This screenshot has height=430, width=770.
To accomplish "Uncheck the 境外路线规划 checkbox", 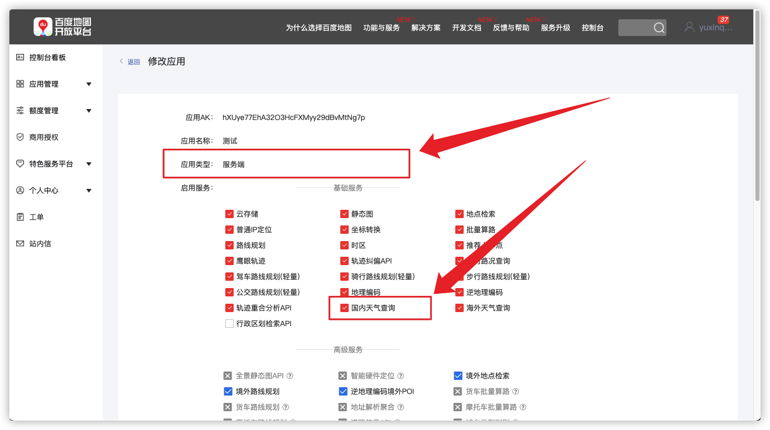I will pos(228,391).
